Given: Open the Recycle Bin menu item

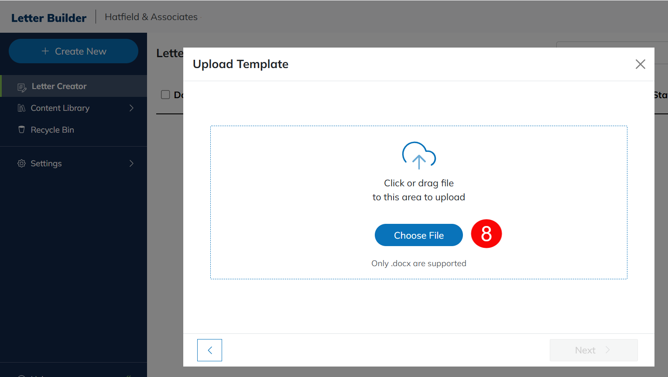Looking at the screenshot, I should pos(52,130).
